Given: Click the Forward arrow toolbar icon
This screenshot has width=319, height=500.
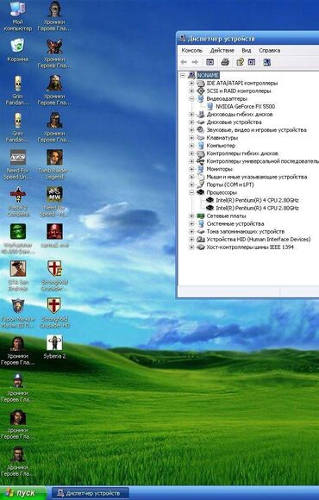Looking at the screenshot, I should click(195, 62).
